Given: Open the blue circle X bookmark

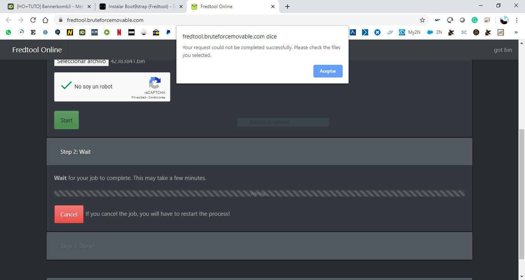Looking at the screenshot, I should coord(377,32).
